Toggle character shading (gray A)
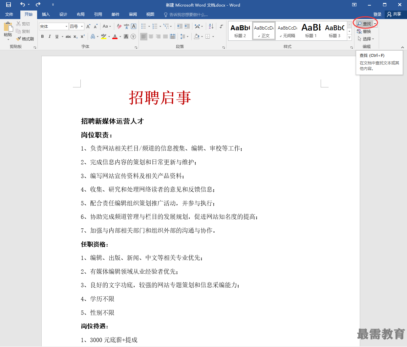 [x=126, y=36]
